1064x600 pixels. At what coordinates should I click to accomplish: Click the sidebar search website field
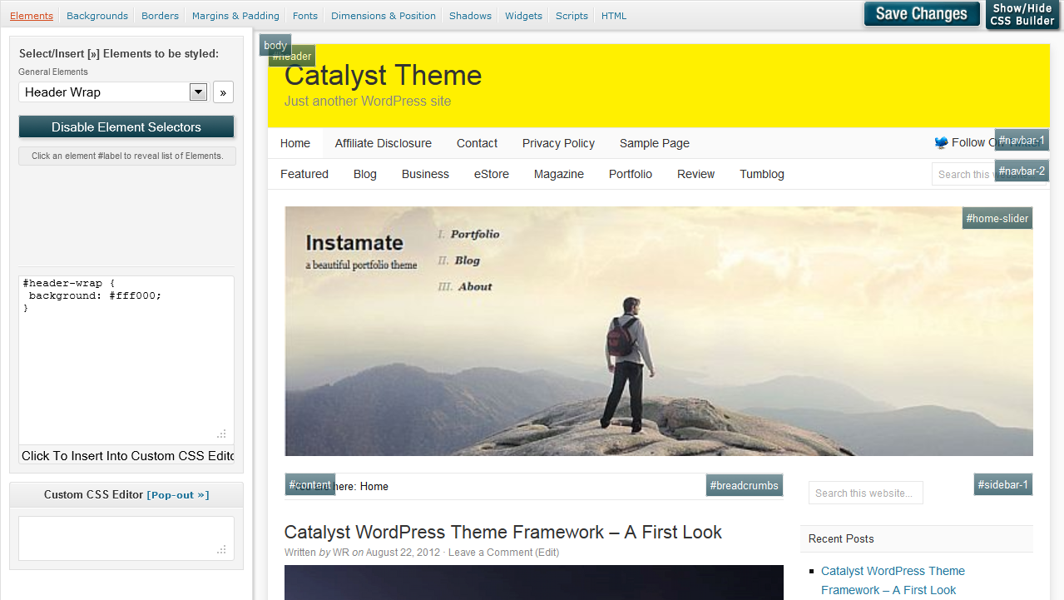point(866,493)
